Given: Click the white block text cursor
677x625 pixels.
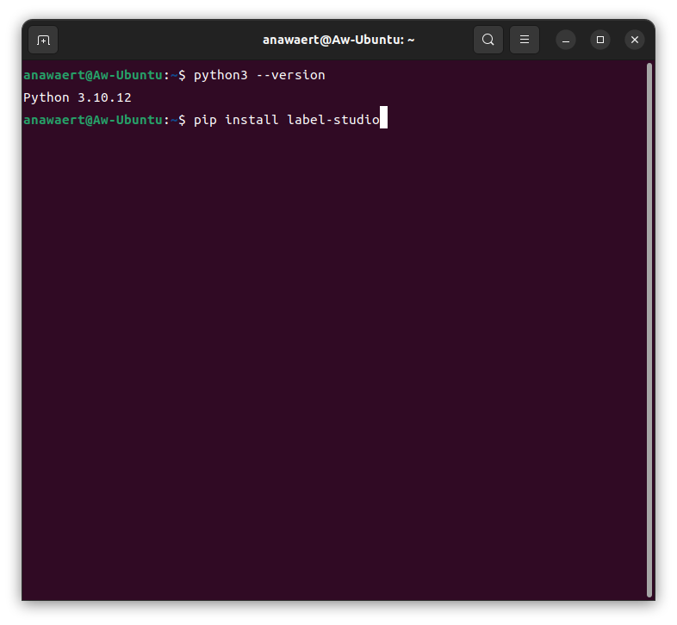Looking at the screenshot, I should pyautogui.click(x=384, y=119).
